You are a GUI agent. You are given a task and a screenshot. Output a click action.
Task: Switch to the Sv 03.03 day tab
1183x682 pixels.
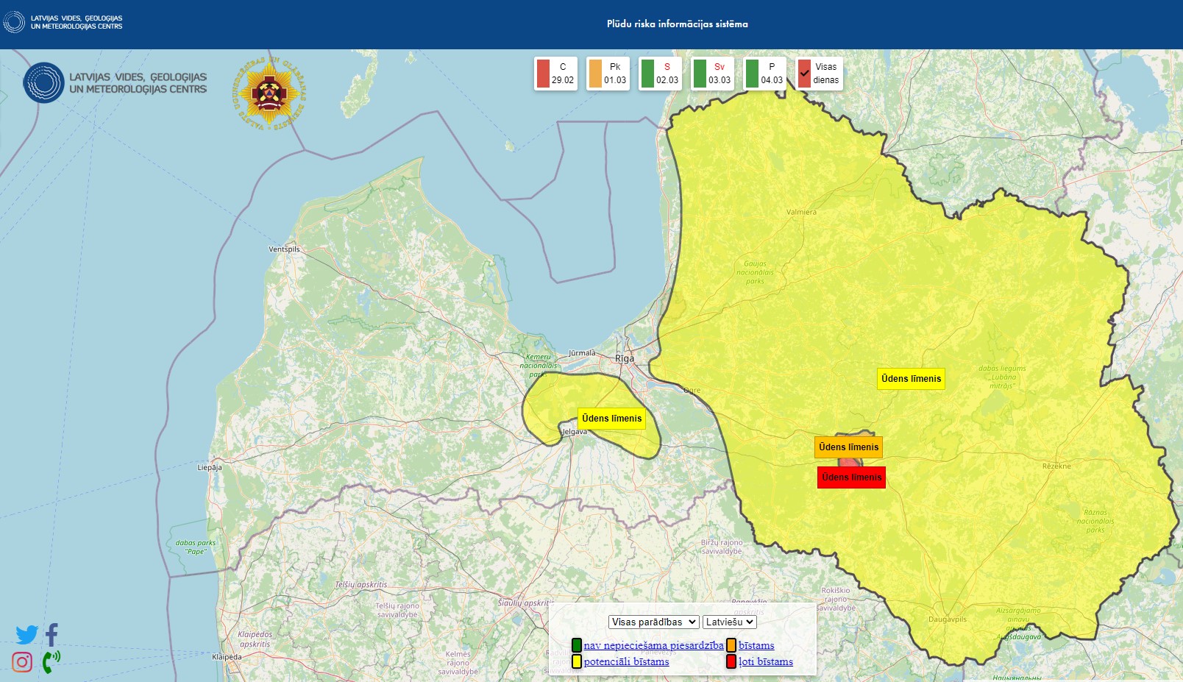(712, 74)
